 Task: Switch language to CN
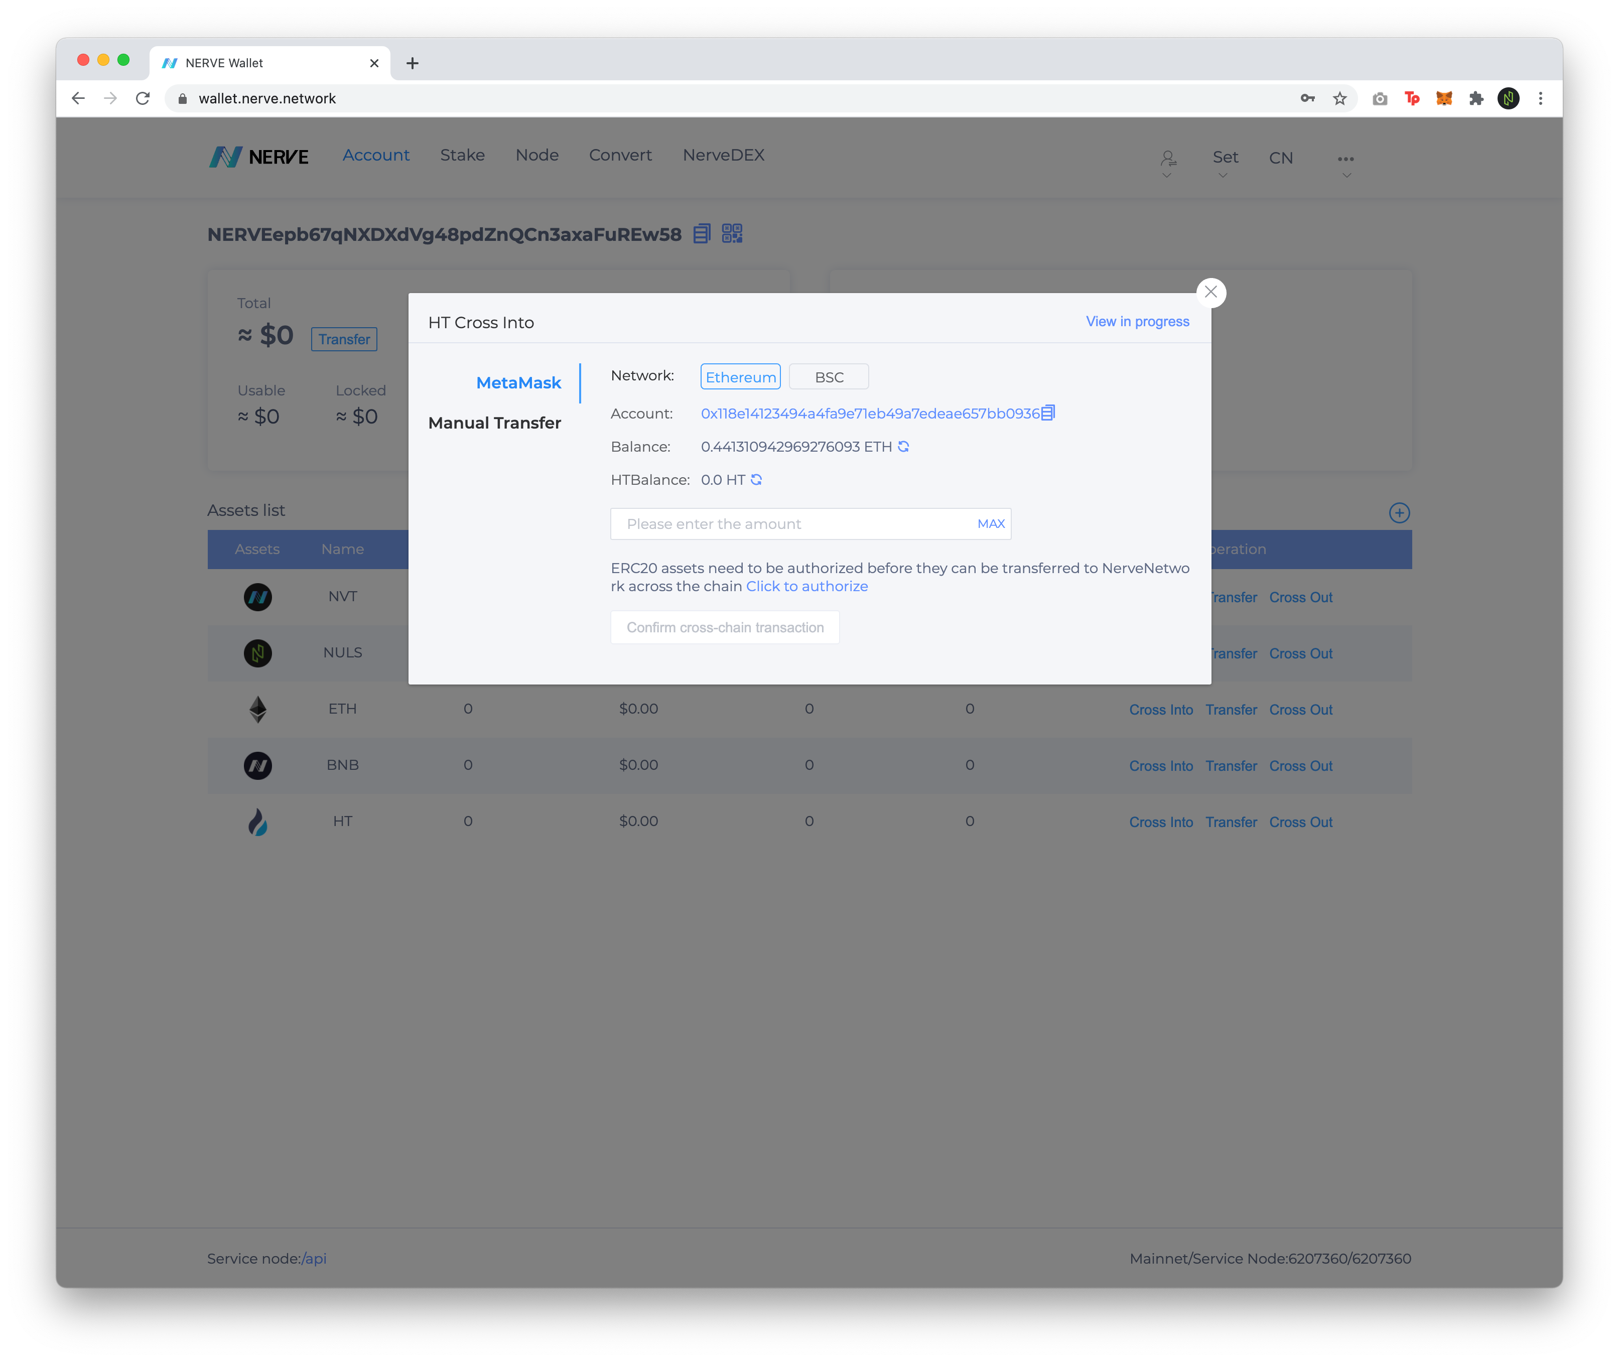(1281, 158)
